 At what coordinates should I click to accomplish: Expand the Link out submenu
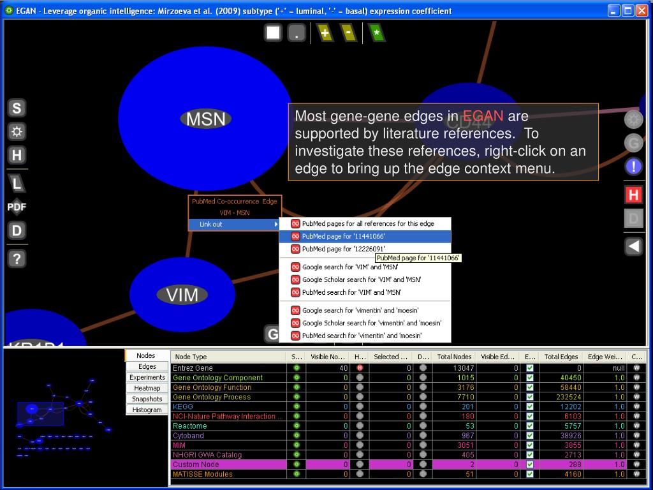tap(235, 224)
